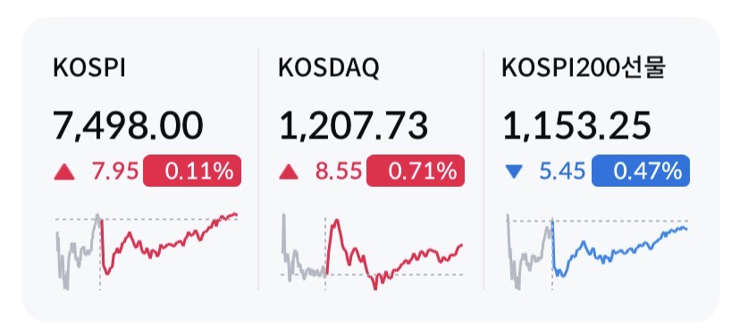Click the KOSPI200선물 blue down-triangle icon
Image resolution: width=740 pixels, height=335 pixels.
(514, 172)
